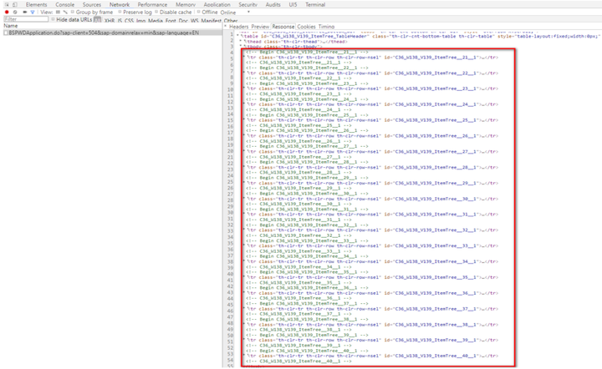Screen dimensions: 602x369
Task: Stop recording network log red button
Action: (x=7, y=13)
